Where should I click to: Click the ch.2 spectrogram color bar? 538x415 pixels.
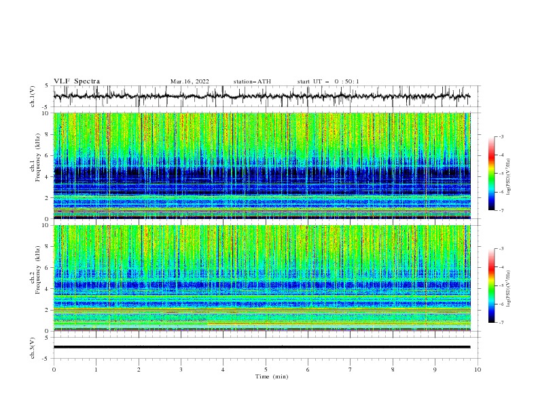492,285
